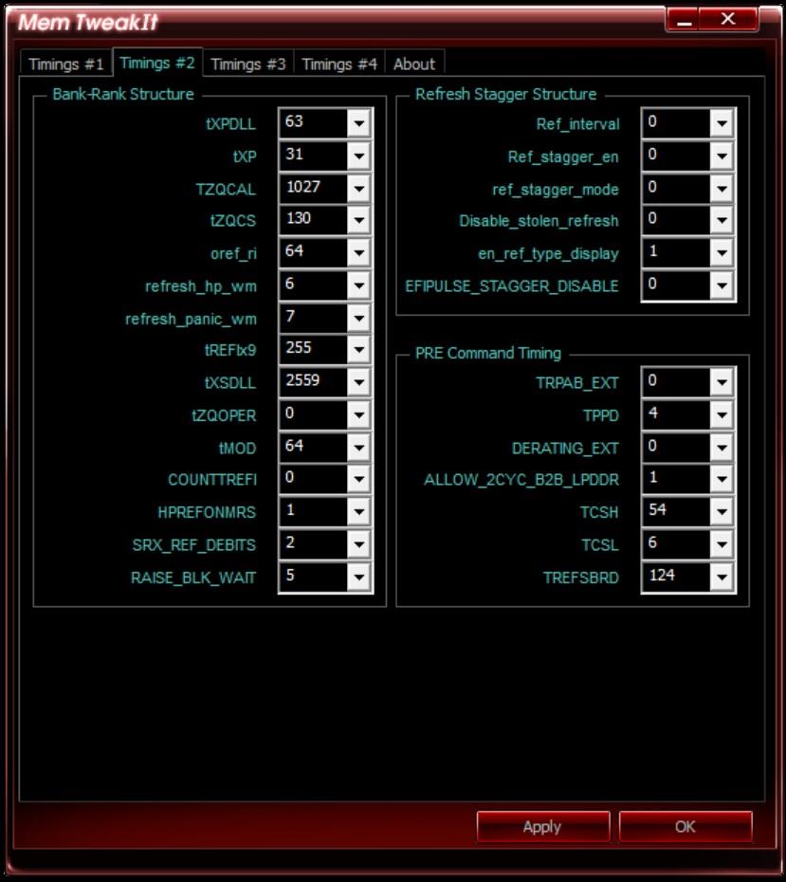This screenshot has height=882, width=786.
Task: Switch to the Timings #1 tab
Action: point(66,64)
